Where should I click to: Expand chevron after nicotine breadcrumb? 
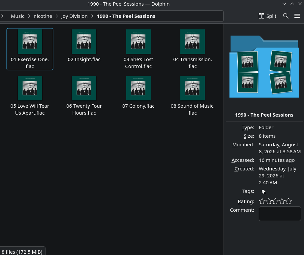tap(57, 16)
